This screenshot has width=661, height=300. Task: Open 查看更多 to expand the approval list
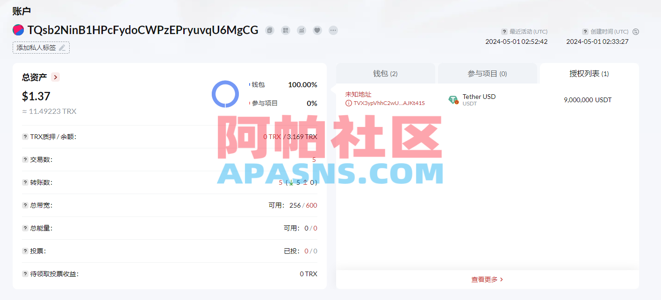tap(487, 279)
